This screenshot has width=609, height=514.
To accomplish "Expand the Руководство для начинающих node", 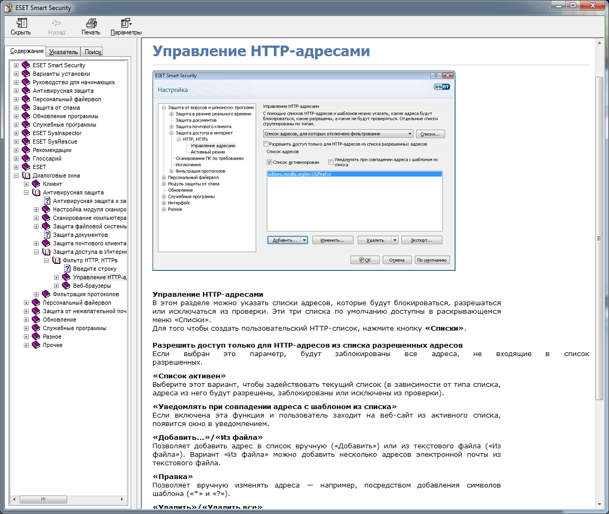I will click(x=16, y=82).
